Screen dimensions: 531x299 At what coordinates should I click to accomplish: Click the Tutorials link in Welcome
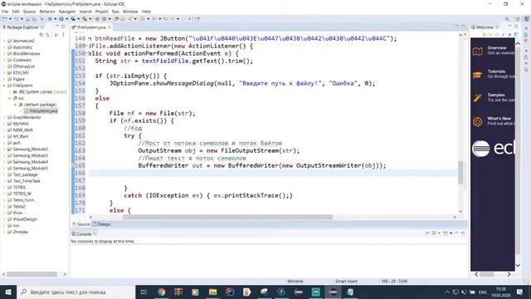pos(496,71)
